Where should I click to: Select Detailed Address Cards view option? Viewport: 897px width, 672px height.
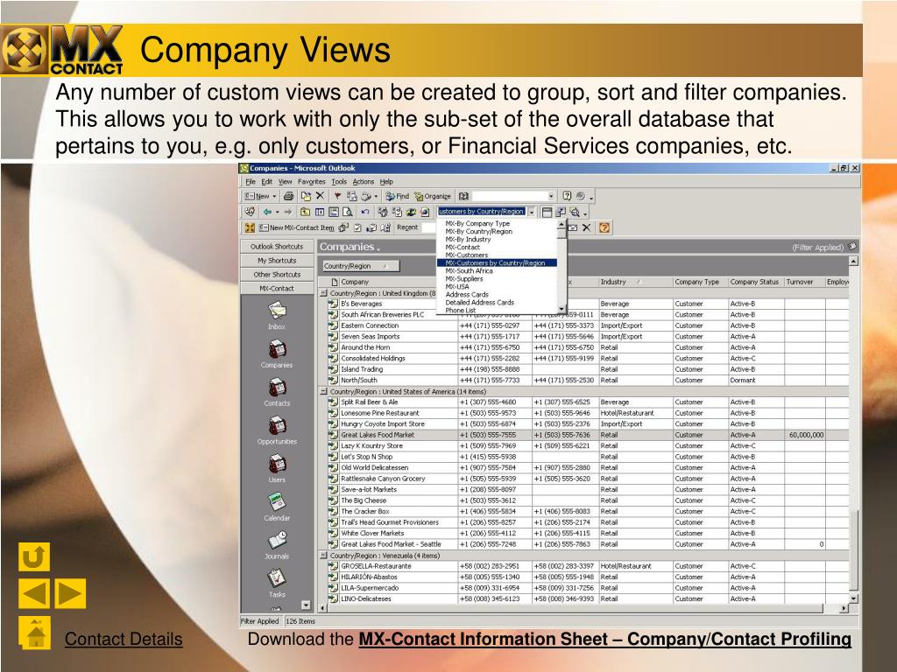[x=497, y=302]
